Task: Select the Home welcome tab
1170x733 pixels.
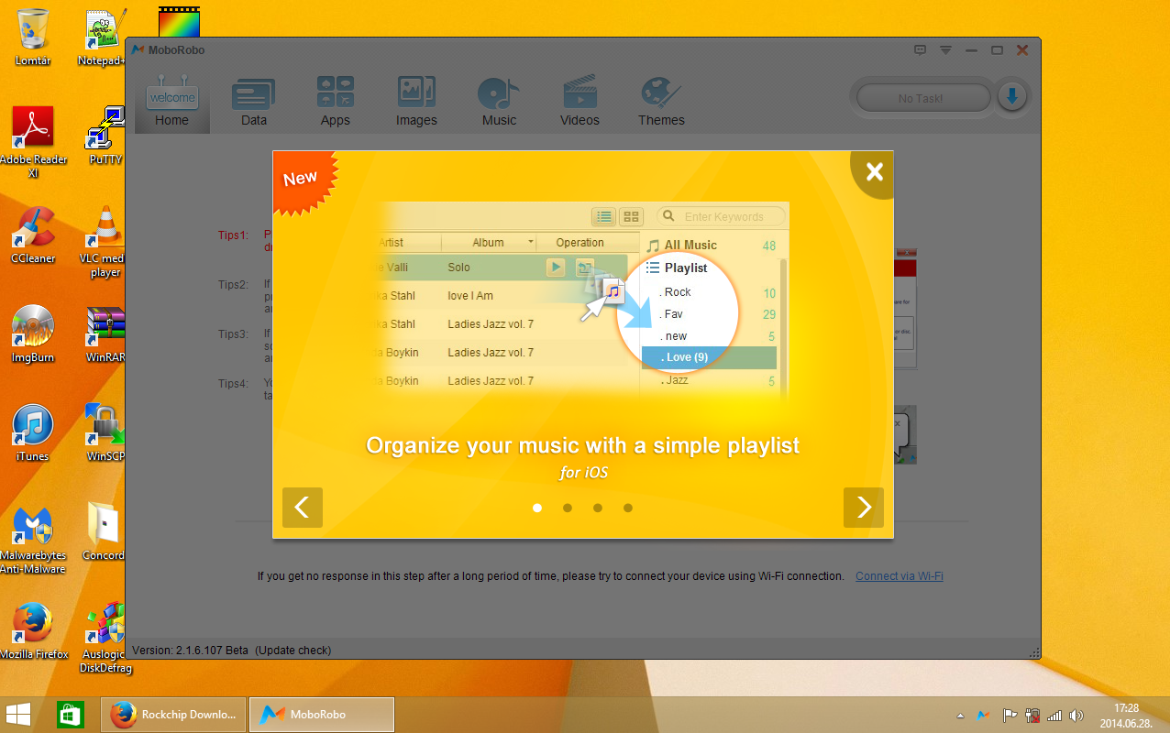Action: (x=172, y=103)
